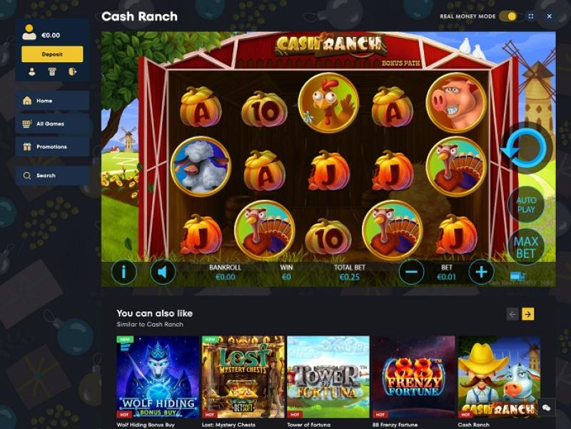This screenshot has width=571, height=429.
Task: Mute the game sound speaker icon
Action: (x=163, y=272)
